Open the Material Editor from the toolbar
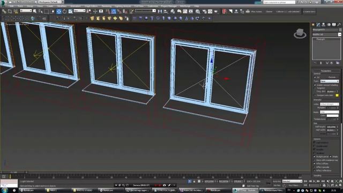The height and width of the screenshot is (193, 343). pyautogui.click(x=198, y=11)
